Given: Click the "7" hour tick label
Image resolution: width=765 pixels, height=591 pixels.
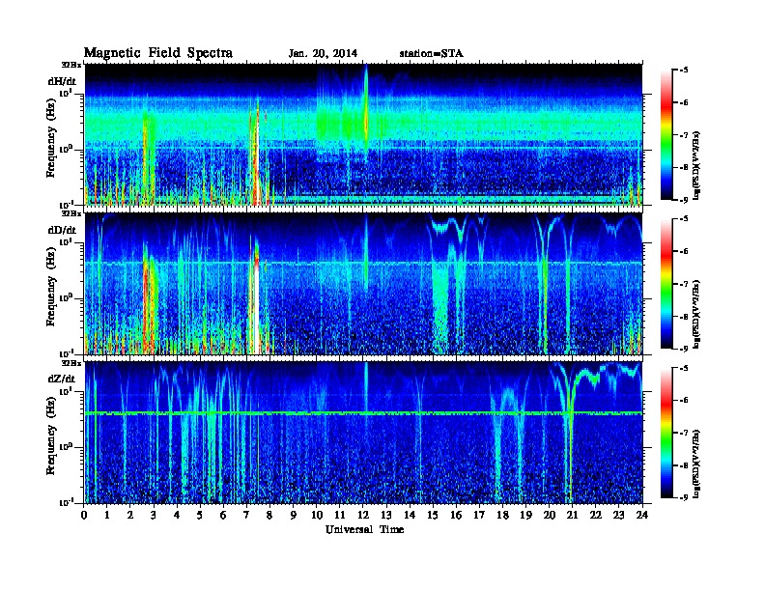Looking at the screenshot, I should coord(246,516).
